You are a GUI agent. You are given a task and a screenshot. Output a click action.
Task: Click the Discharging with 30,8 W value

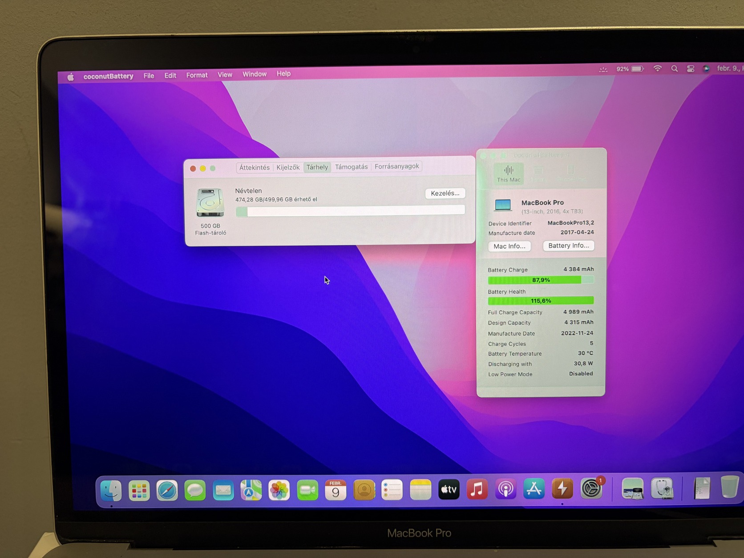(583, 364)
